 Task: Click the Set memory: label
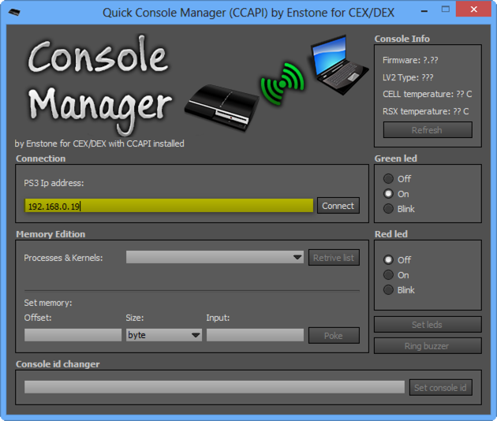pyautogui.click(x=48, y=303)
